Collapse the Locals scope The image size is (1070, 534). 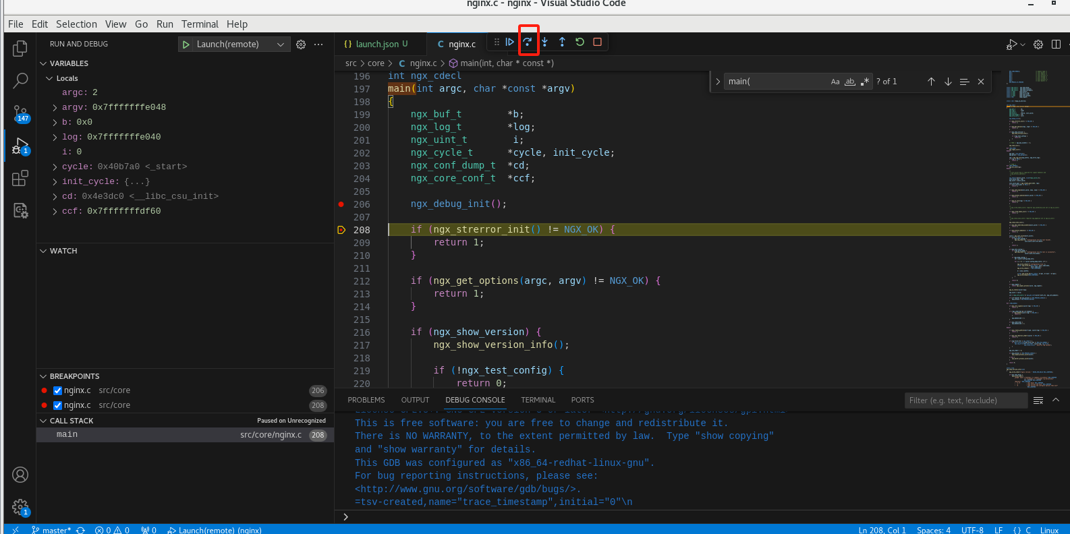[x=49, y=78]
